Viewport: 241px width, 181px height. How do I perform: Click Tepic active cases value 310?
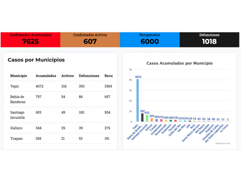(64, 86)
